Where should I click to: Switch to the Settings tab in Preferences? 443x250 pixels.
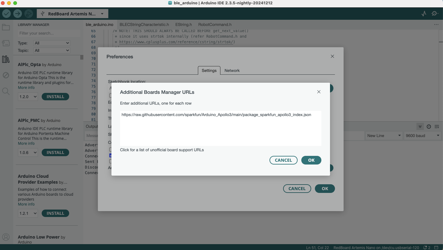(209, 70)
